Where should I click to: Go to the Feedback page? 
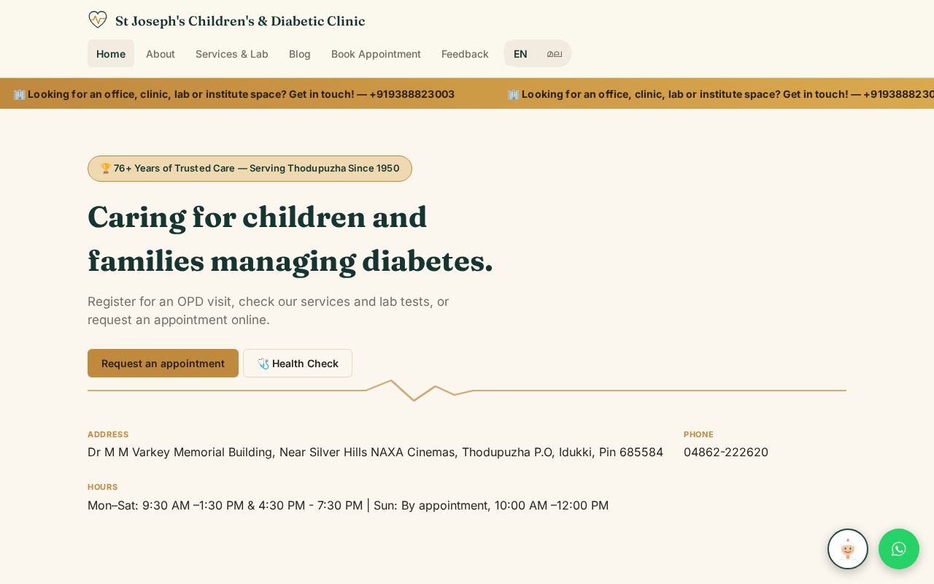pyautogui.click(x=465, y=53)
